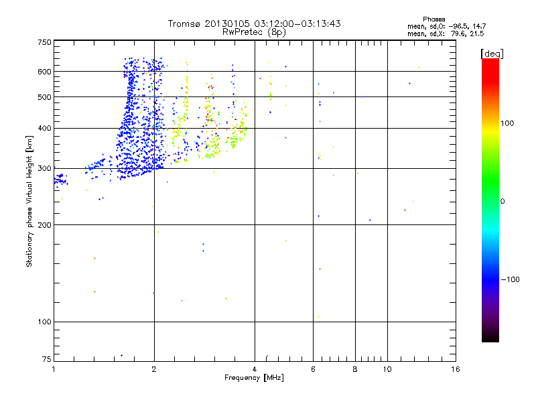Click the x-axis tick label '1'
This screenshot has height=402, width=536.
tap(54, 369)
